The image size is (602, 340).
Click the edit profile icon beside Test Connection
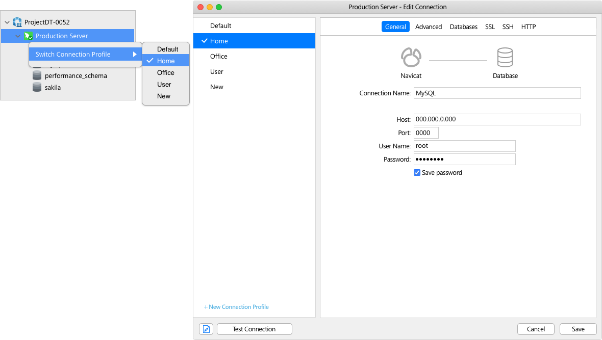click(206, 329)
